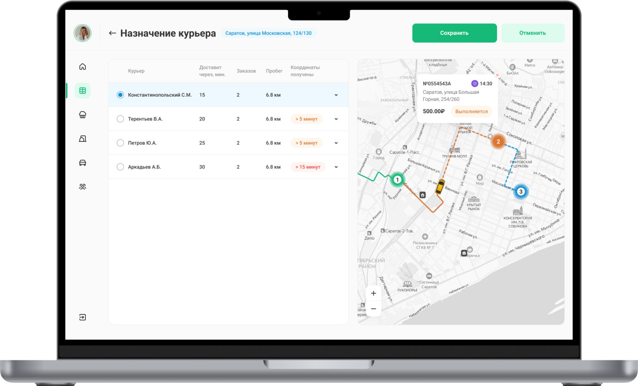The image size is (638, 386).
Task: Click the Курьер column header
Action: pos(136,71)
